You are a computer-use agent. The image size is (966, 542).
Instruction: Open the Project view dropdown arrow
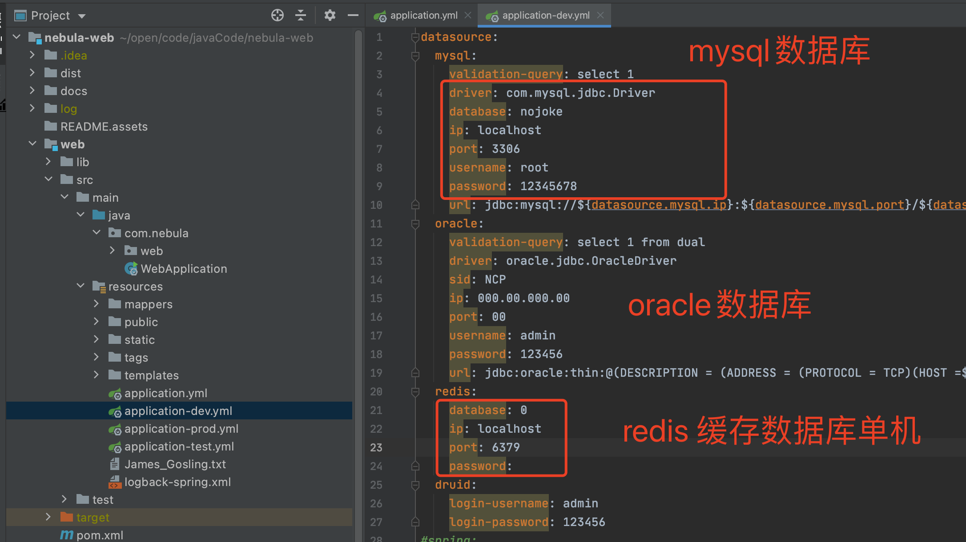[82, 16]
